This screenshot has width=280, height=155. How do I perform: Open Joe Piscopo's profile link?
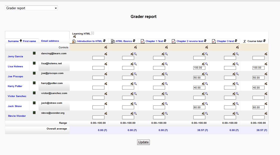pyautogui.click(x=15, y=76)
